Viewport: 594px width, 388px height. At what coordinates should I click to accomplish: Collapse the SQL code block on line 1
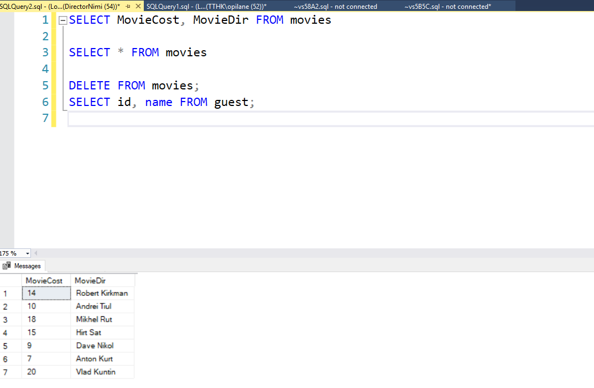click(x=62, y=20)
